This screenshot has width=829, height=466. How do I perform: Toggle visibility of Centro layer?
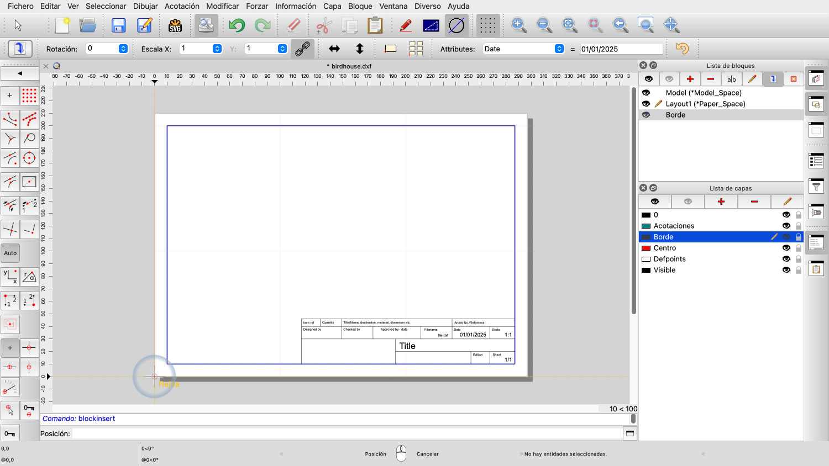click(x=786, y=248)
